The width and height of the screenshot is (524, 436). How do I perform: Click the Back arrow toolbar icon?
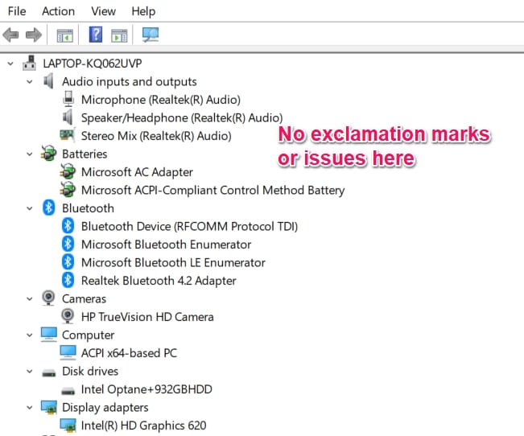(10, 35)
